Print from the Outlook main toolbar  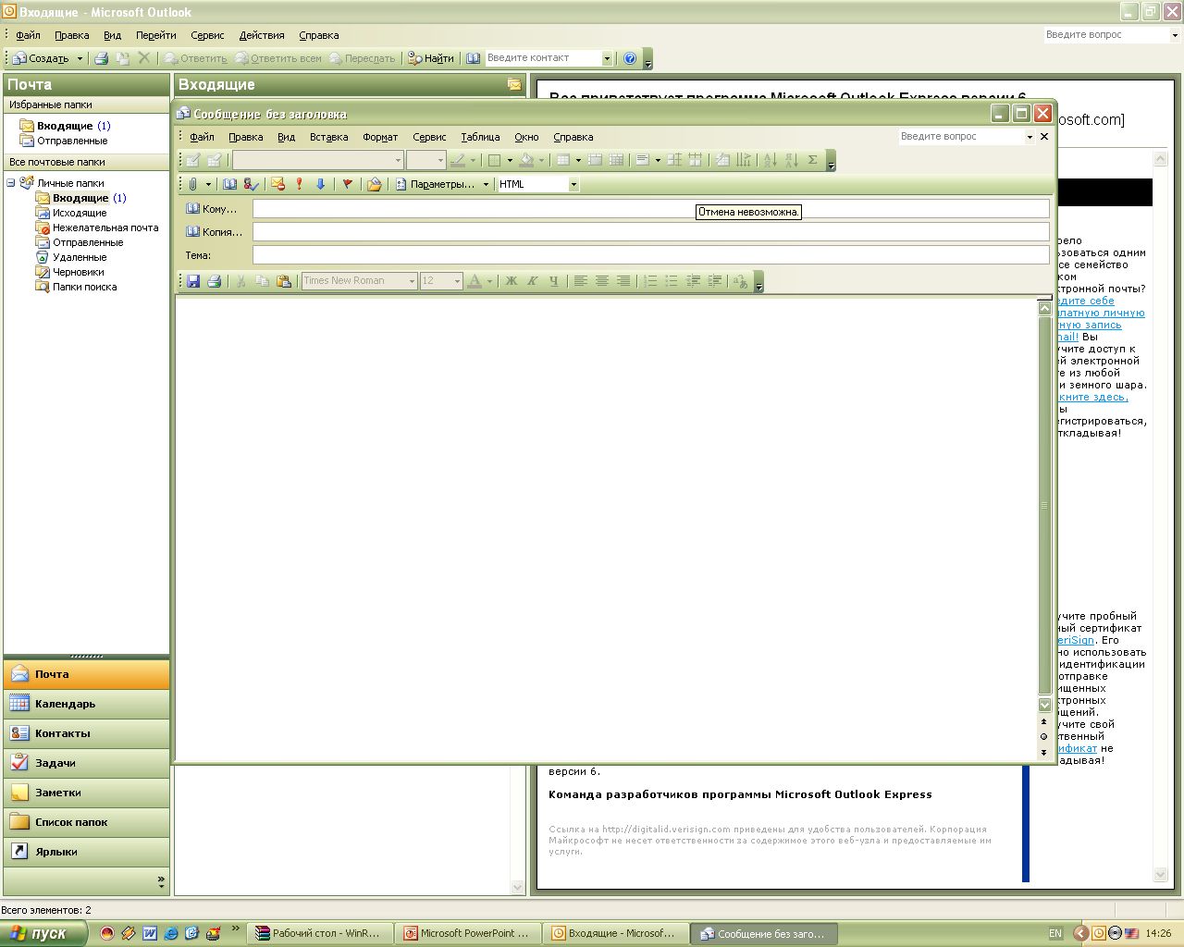pos(102,58)
